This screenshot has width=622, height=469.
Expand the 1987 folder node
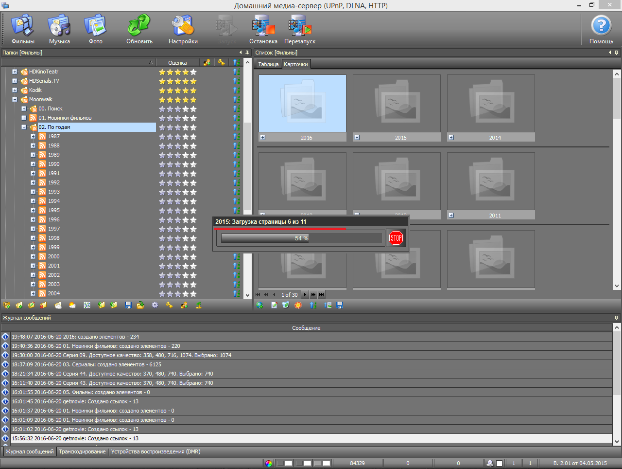click(33, 137)
